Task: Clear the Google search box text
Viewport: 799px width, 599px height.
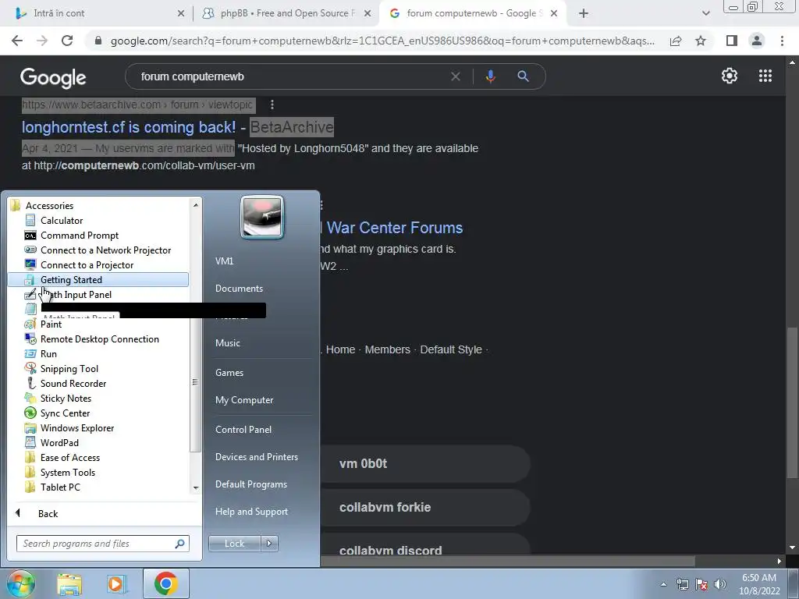Action: click(456, 76)
